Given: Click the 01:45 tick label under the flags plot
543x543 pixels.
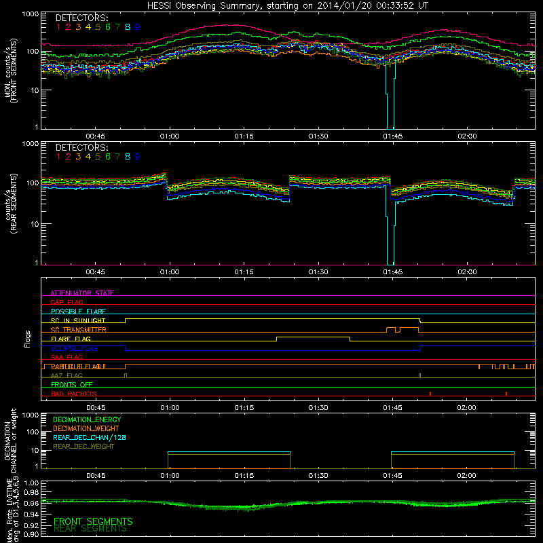Looking at the screenshot, I should [393, 408].
